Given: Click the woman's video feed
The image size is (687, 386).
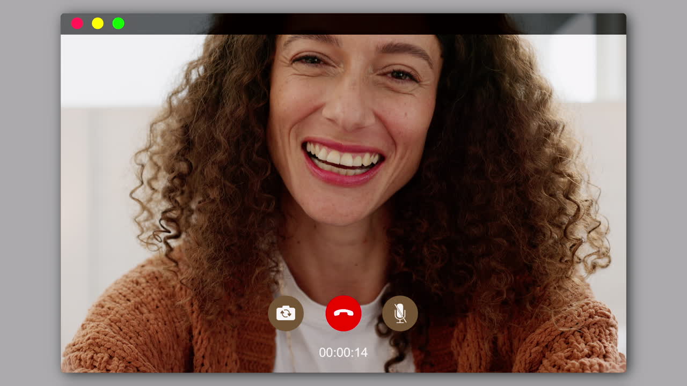Looking at the screenshot, I should [343, 161].
